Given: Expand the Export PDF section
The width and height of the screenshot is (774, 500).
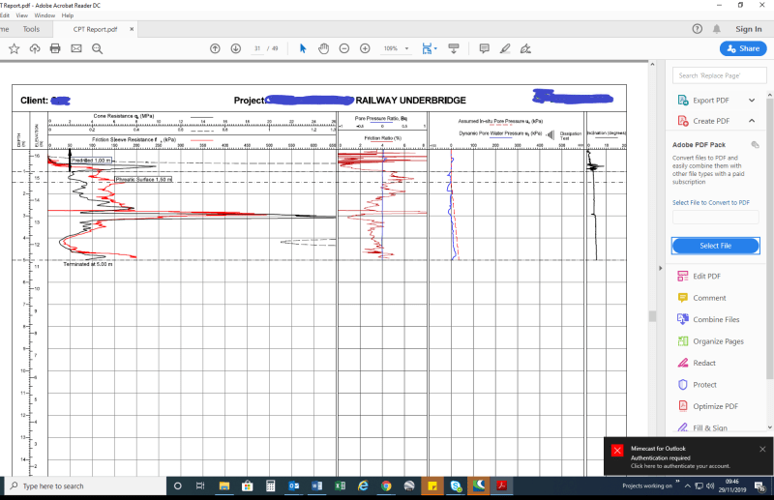Looking at the screenshot, I should tap(752, 101).
